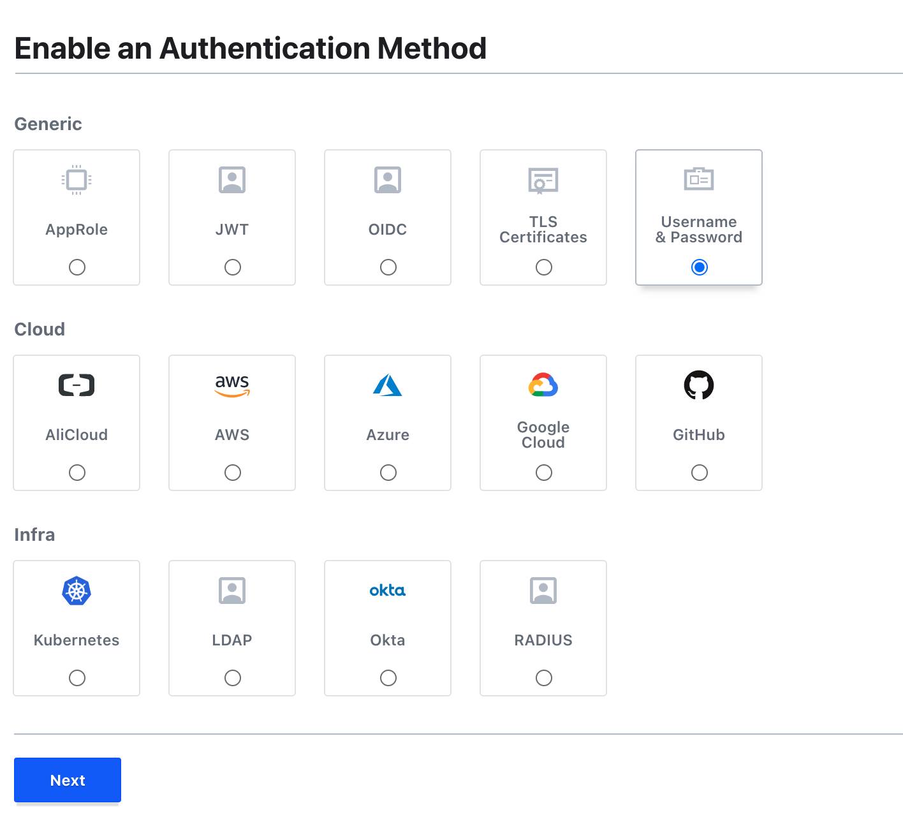Click the TLS Certificates icon

pyautogui.click(x=543, y=180)
